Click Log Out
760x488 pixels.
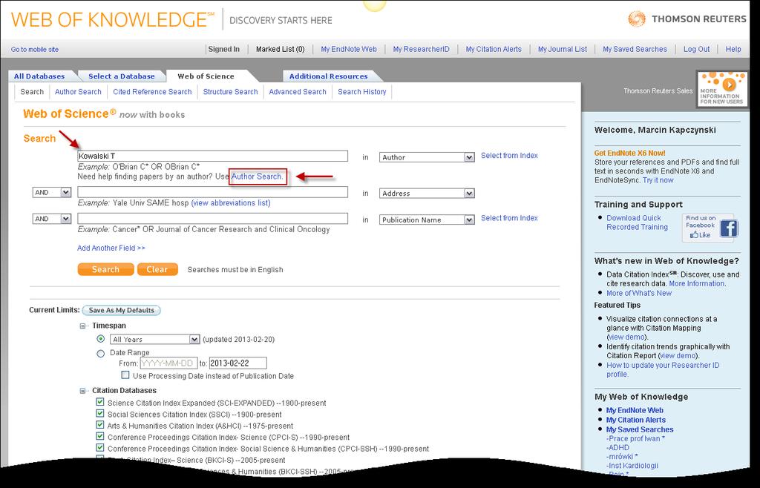pos(696,49)
